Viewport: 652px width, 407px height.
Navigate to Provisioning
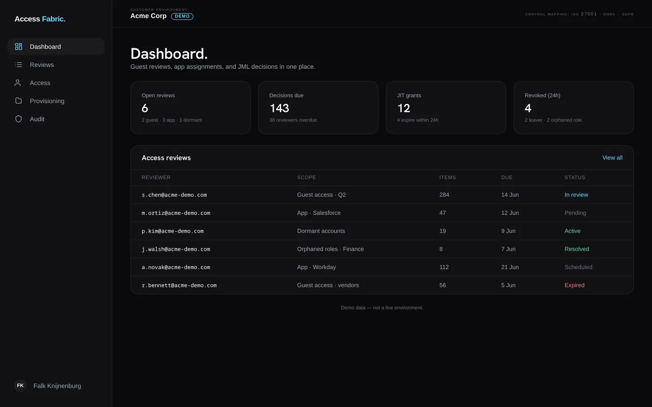point(56,101)
